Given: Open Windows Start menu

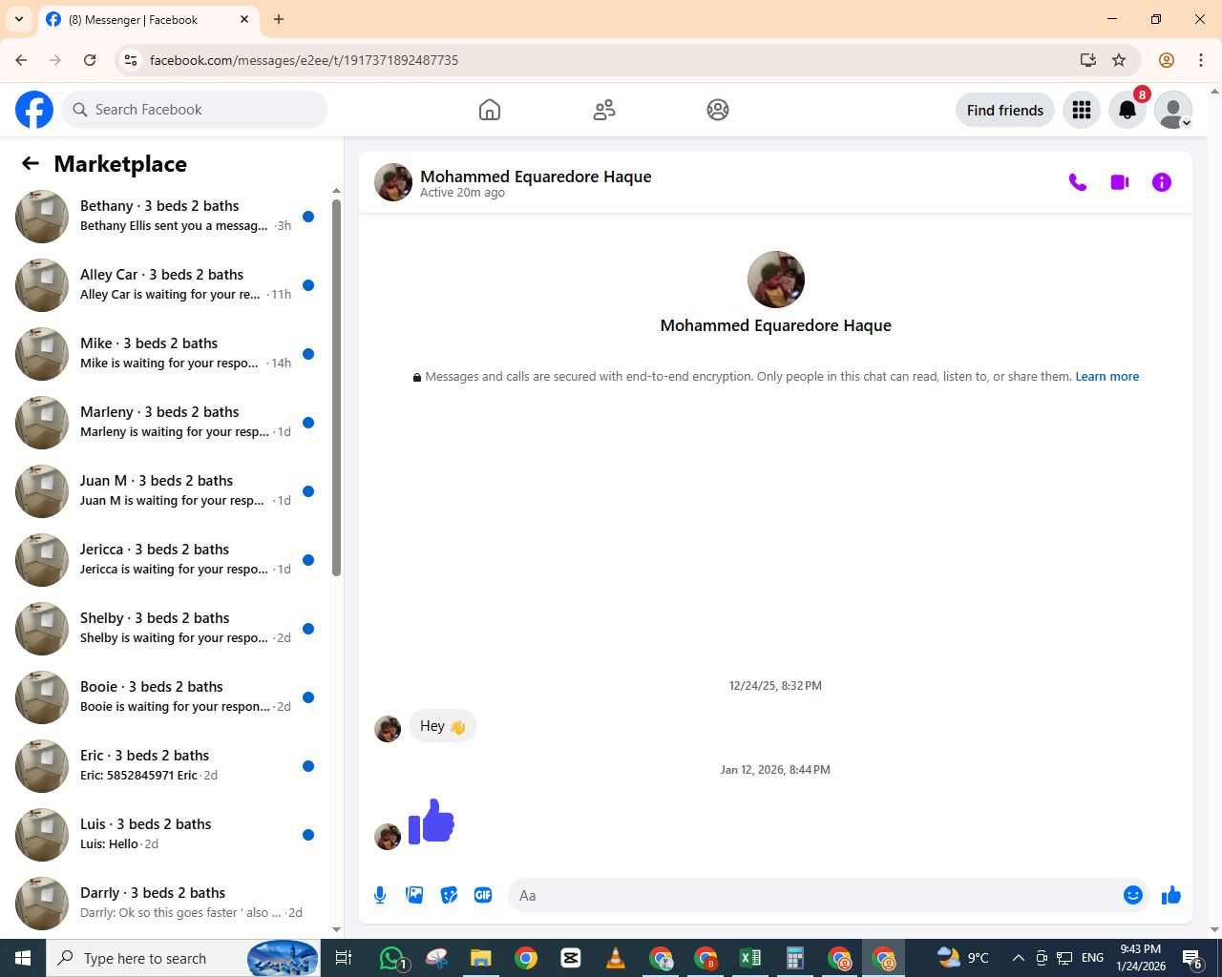Looking at the screenshot, I should click(x=23, y=958).
